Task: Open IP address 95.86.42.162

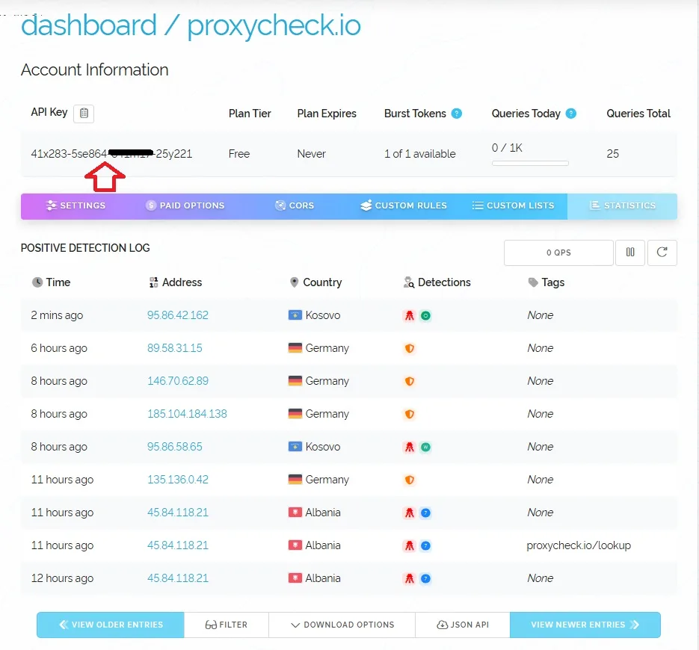Action: click(178, 315)
